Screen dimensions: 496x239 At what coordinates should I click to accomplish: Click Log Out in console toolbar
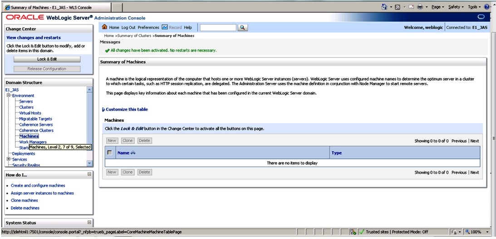(x=128, y=28)
